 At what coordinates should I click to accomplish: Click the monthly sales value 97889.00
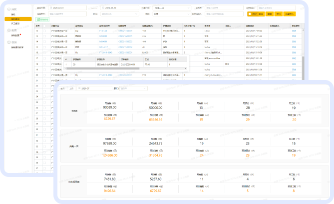point(110,143)
